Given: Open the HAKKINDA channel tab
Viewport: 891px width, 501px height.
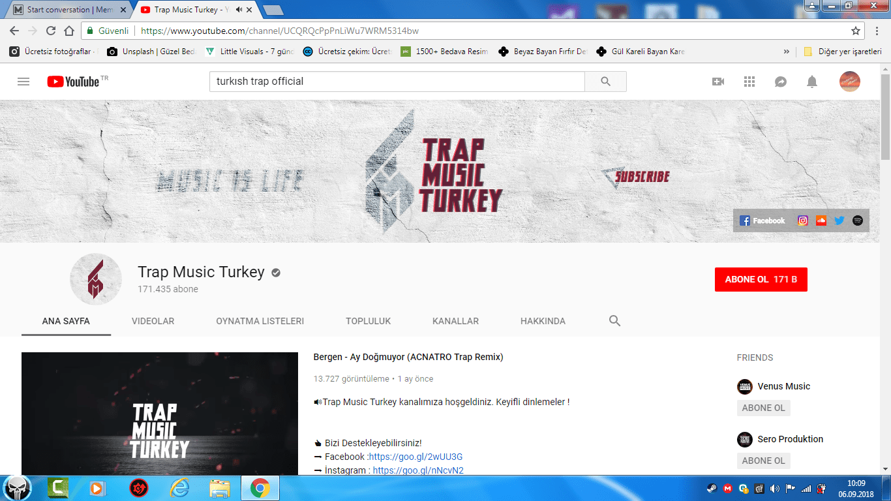Looking at the screenshot, I should (543, 321).
